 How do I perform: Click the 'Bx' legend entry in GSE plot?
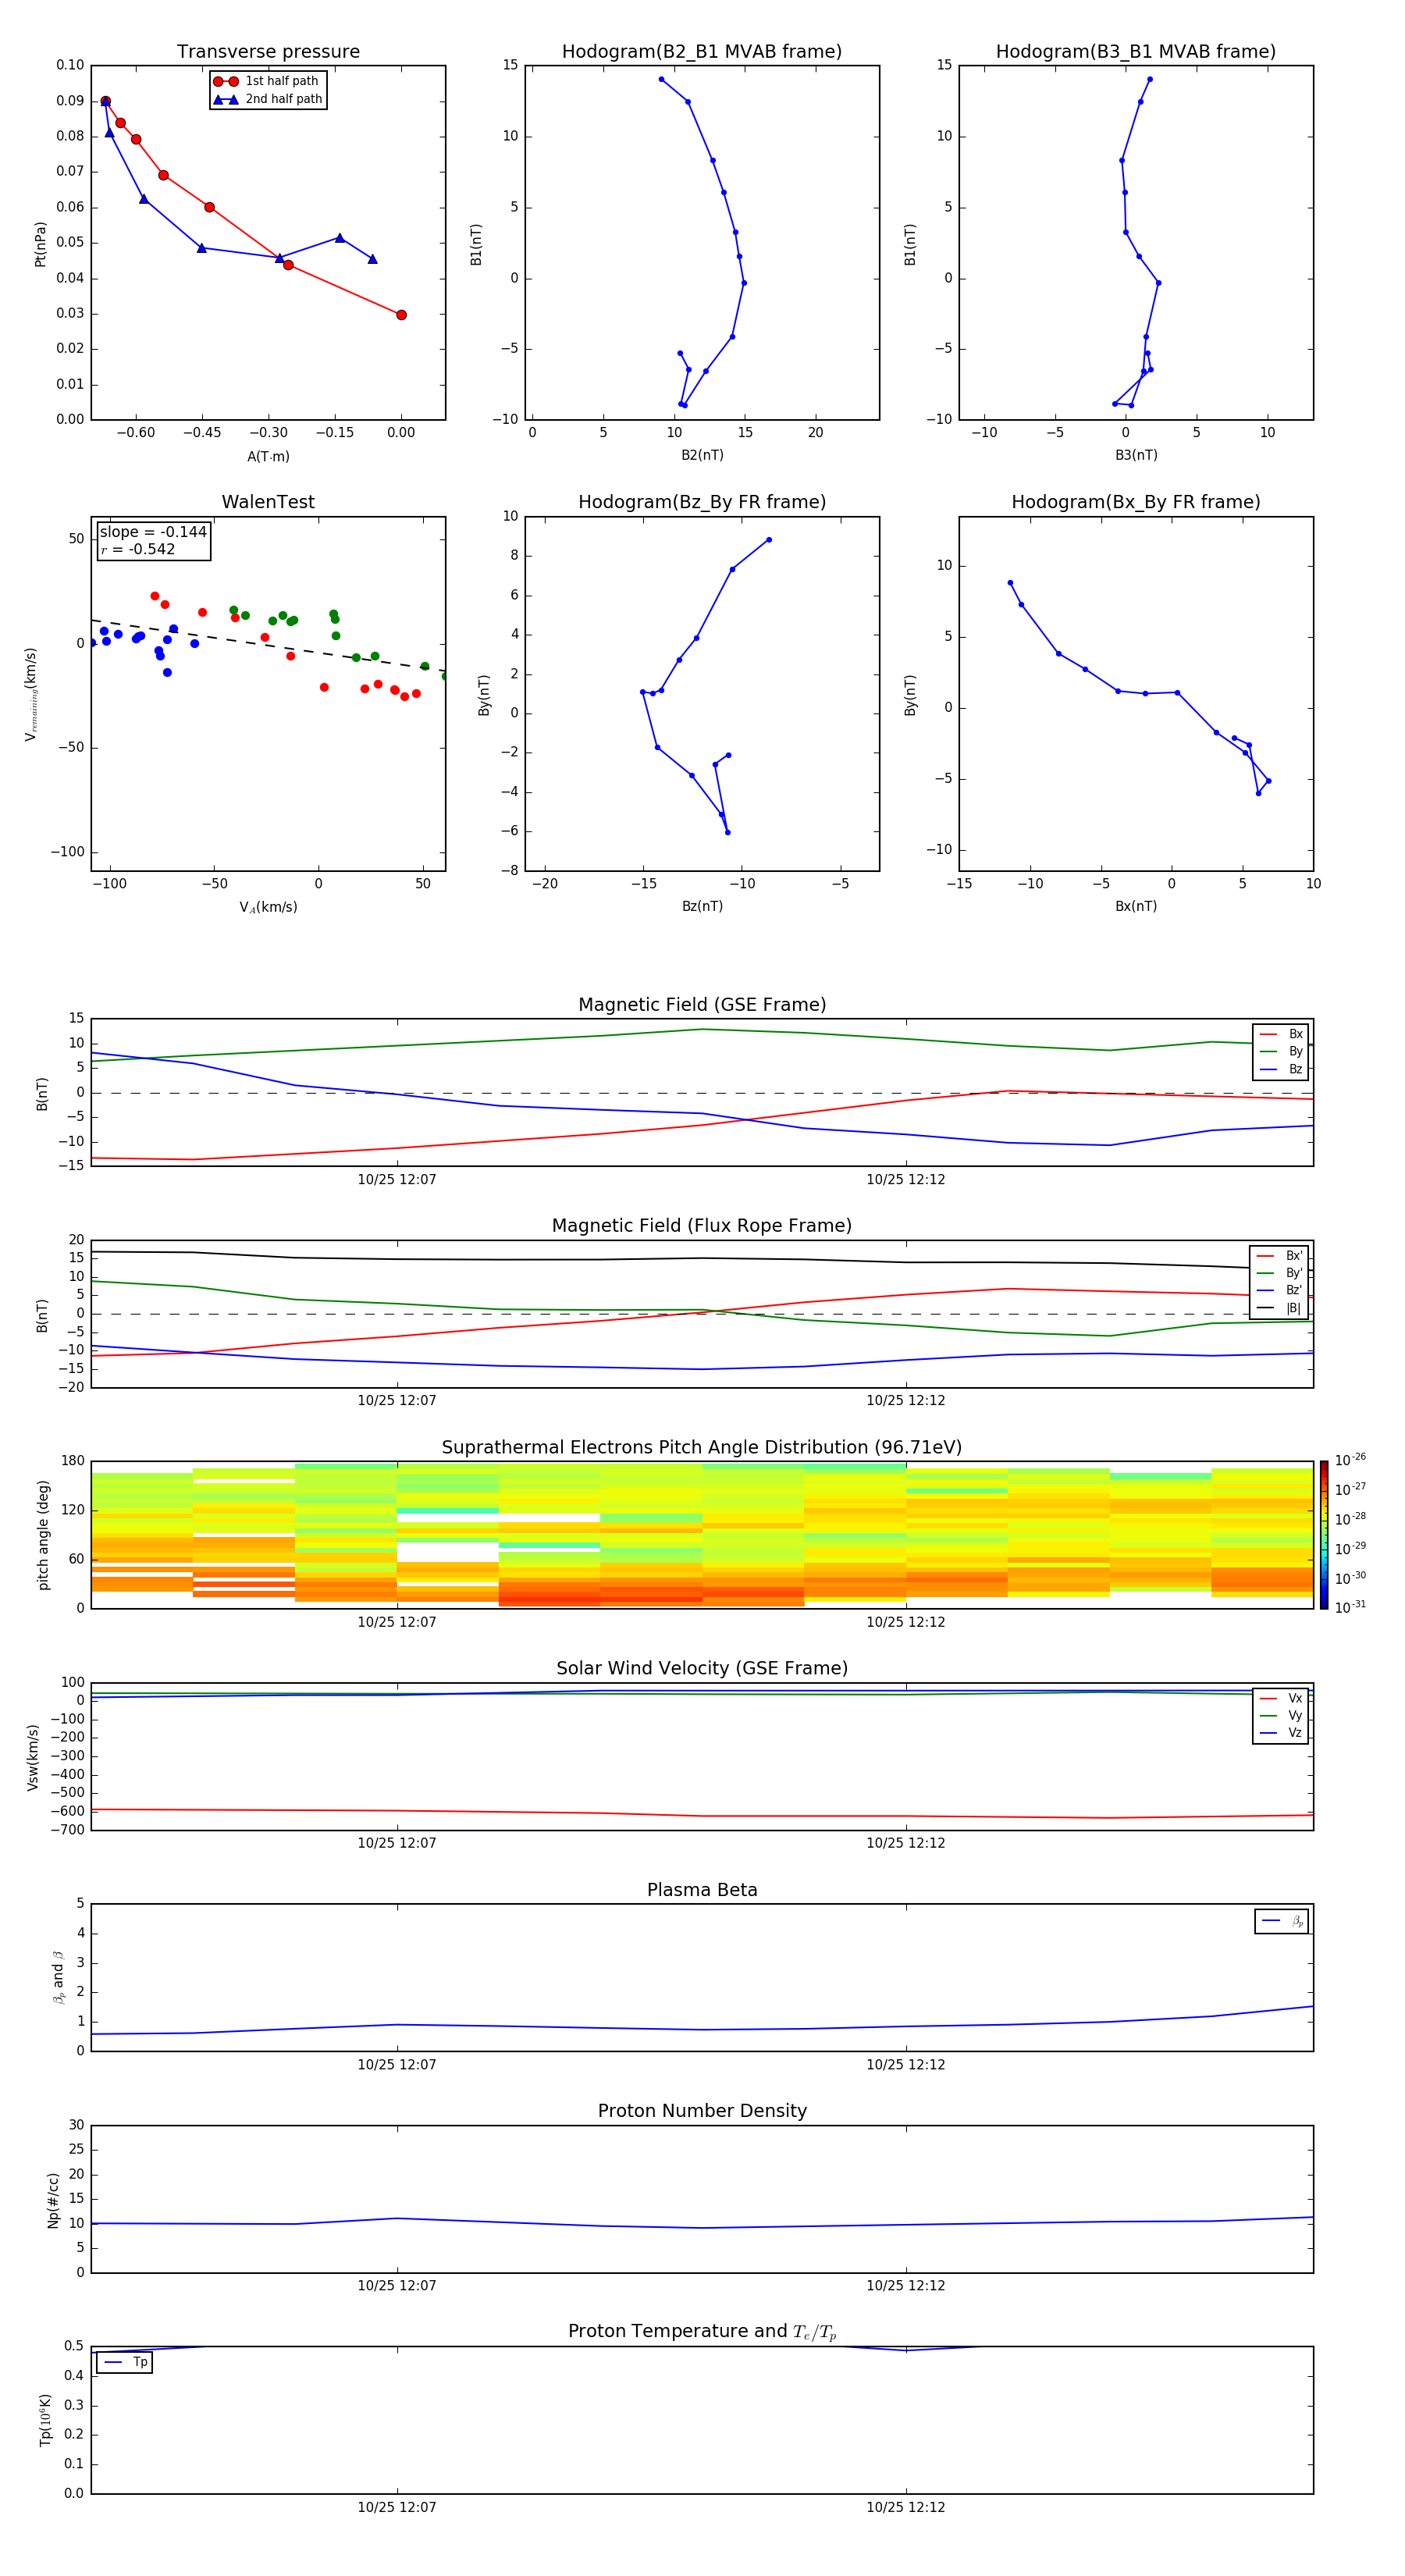pos(1281,1034)
